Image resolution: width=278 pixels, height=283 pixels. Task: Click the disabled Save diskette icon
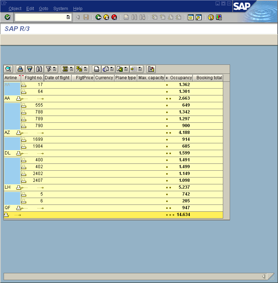point(86,17)
